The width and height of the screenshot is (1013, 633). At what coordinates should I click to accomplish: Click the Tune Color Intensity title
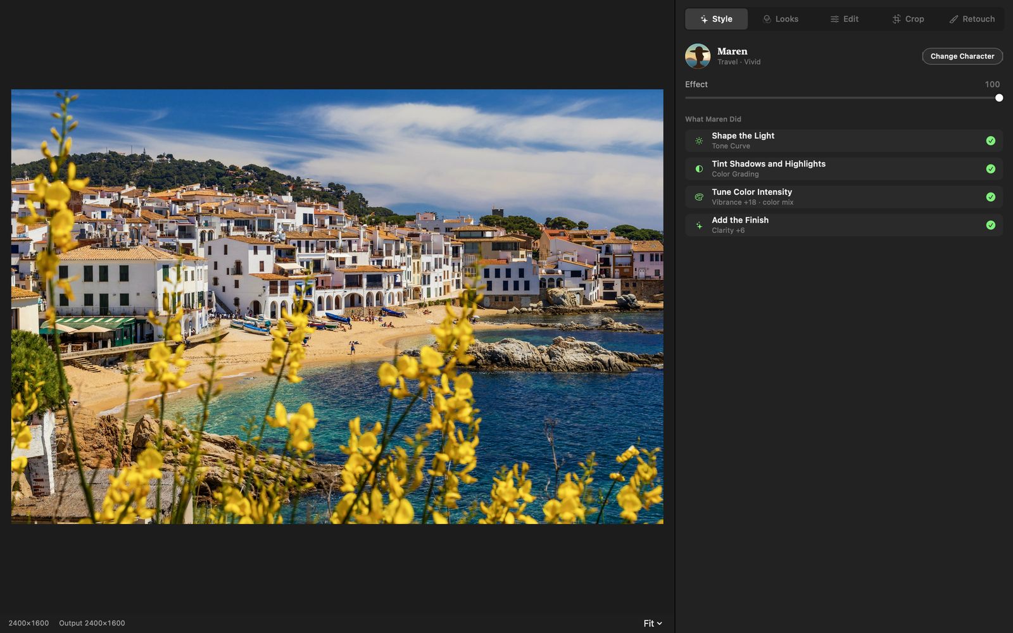752,192
